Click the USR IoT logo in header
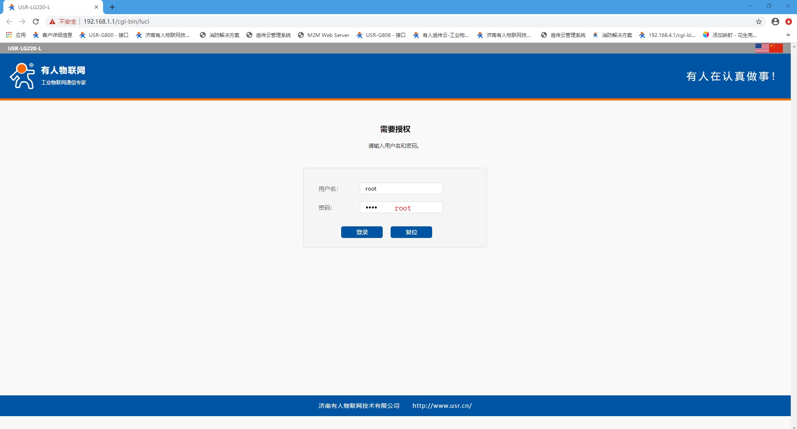 point(48,76)
